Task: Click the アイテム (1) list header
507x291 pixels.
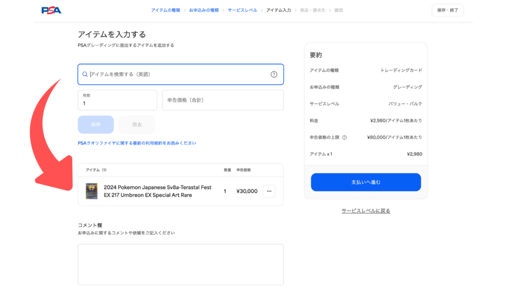Action: tap(96, 170)
